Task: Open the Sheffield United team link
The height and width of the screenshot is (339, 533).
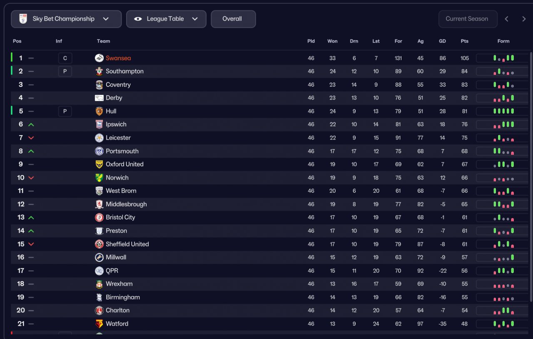Action: (x=127, y=244)
